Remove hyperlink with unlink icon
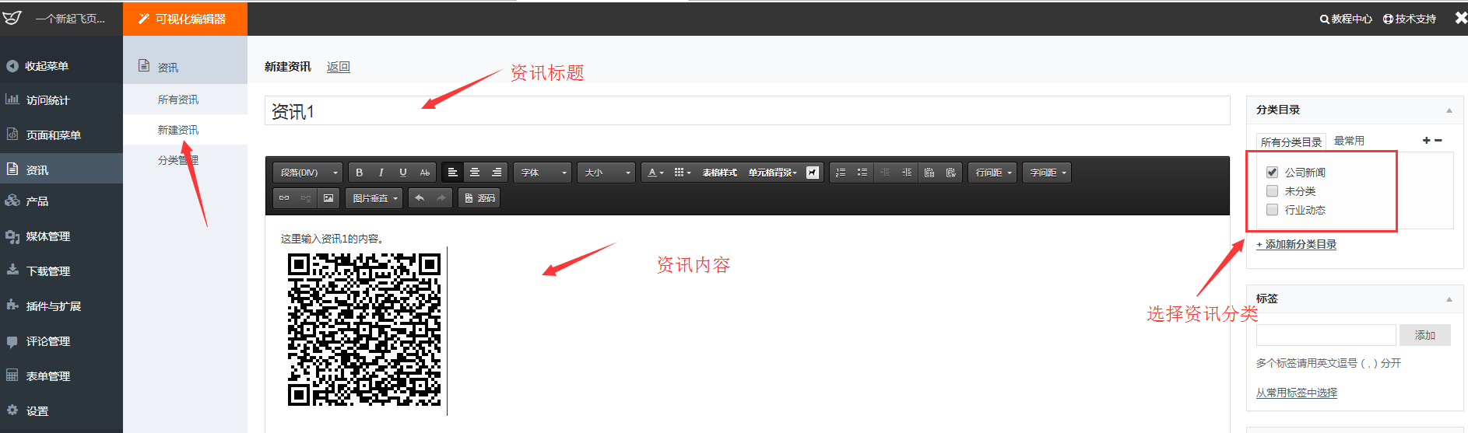 [306, 198]
